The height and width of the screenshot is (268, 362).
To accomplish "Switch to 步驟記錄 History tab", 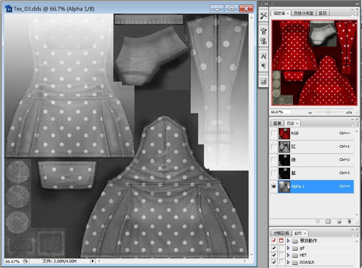I will click(281, 233).
